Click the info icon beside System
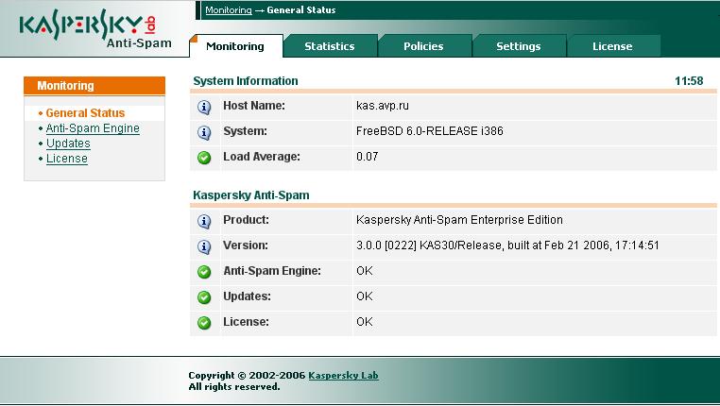Screen dimensions: 720x406 204,132
